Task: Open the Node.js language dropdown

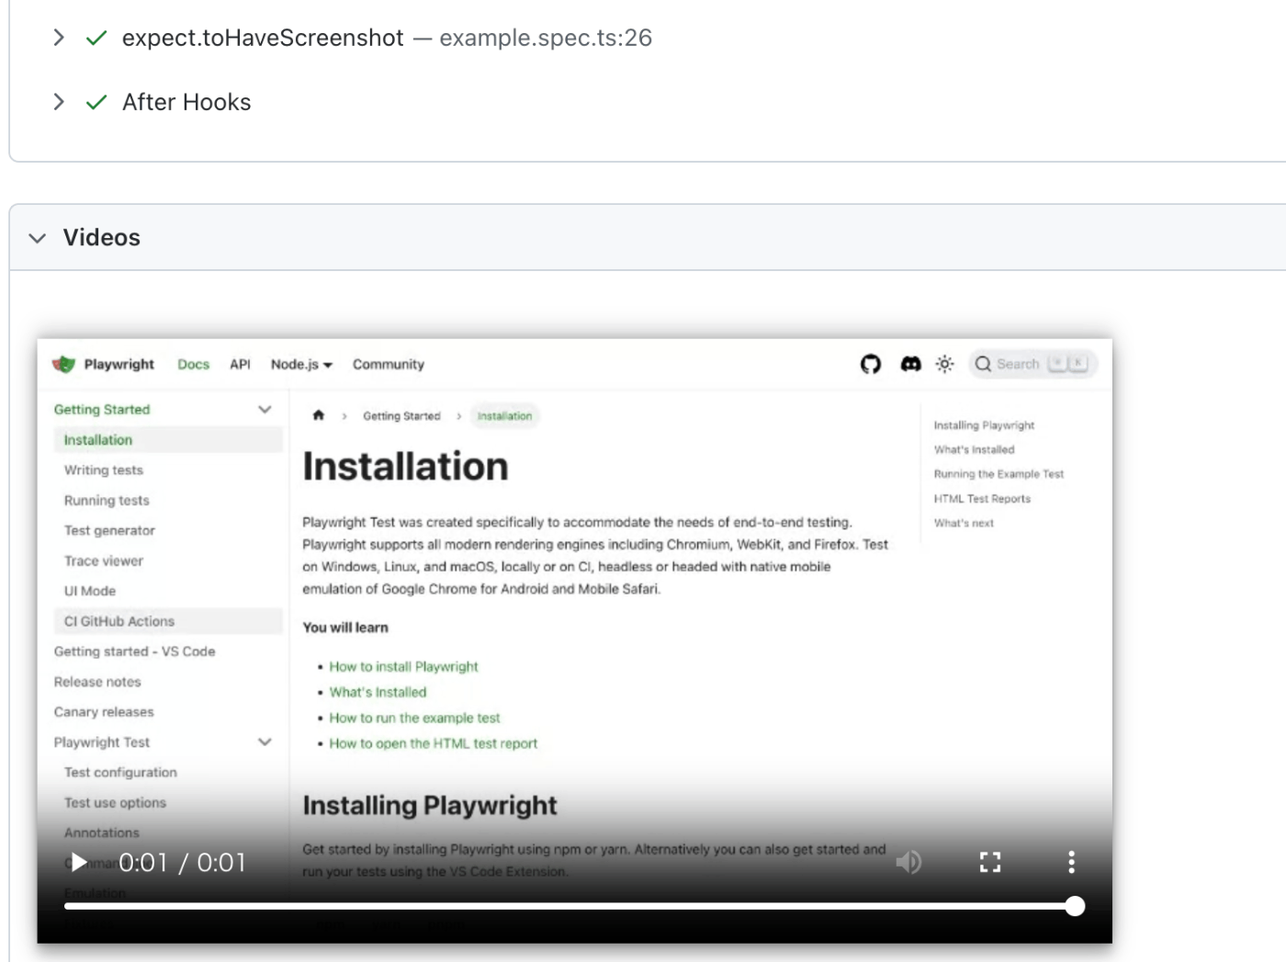Action: 301,364
